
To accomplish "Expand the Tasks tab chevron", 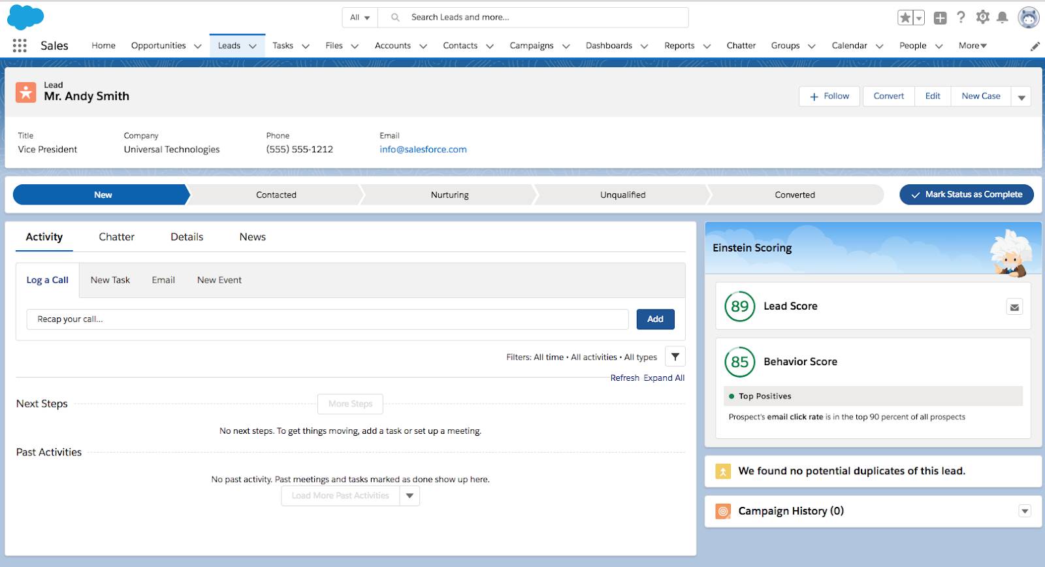I will [x=306, y=46].
